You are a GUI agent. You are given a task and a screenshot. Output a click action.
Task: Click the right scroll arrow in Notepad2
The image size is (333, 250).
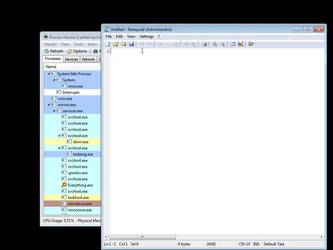click(322, 237)
